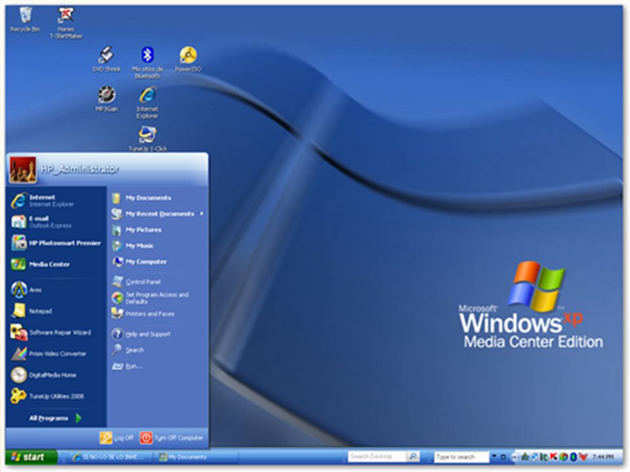Click the start button
630x472 pixels.
31,457
